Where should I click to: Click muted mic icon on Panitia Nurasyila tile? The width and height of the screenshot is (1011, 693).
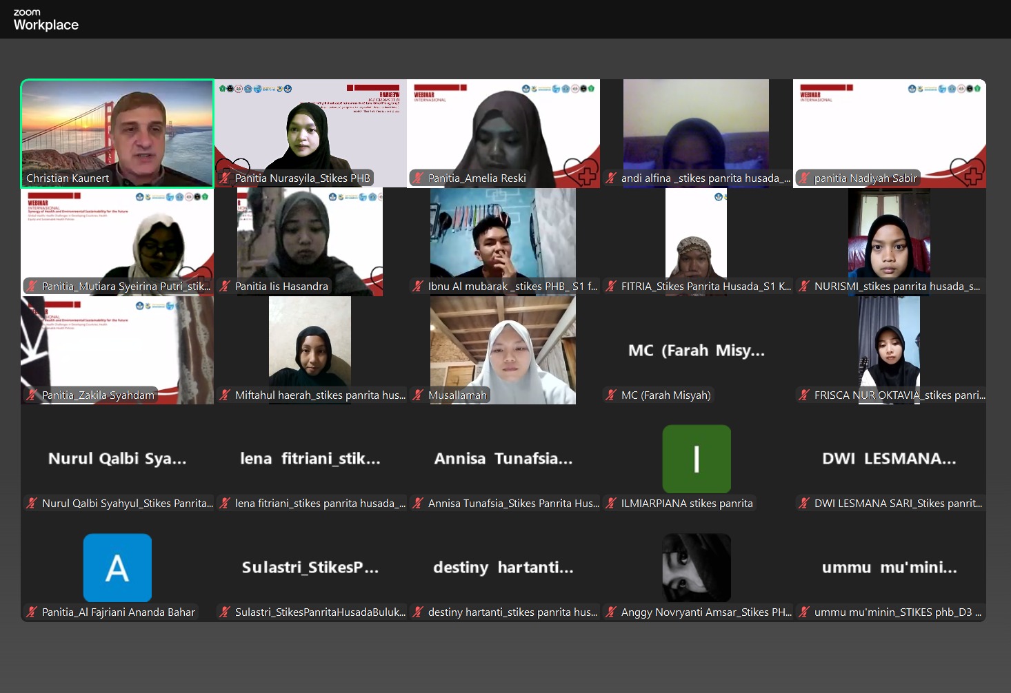[225, 178]
